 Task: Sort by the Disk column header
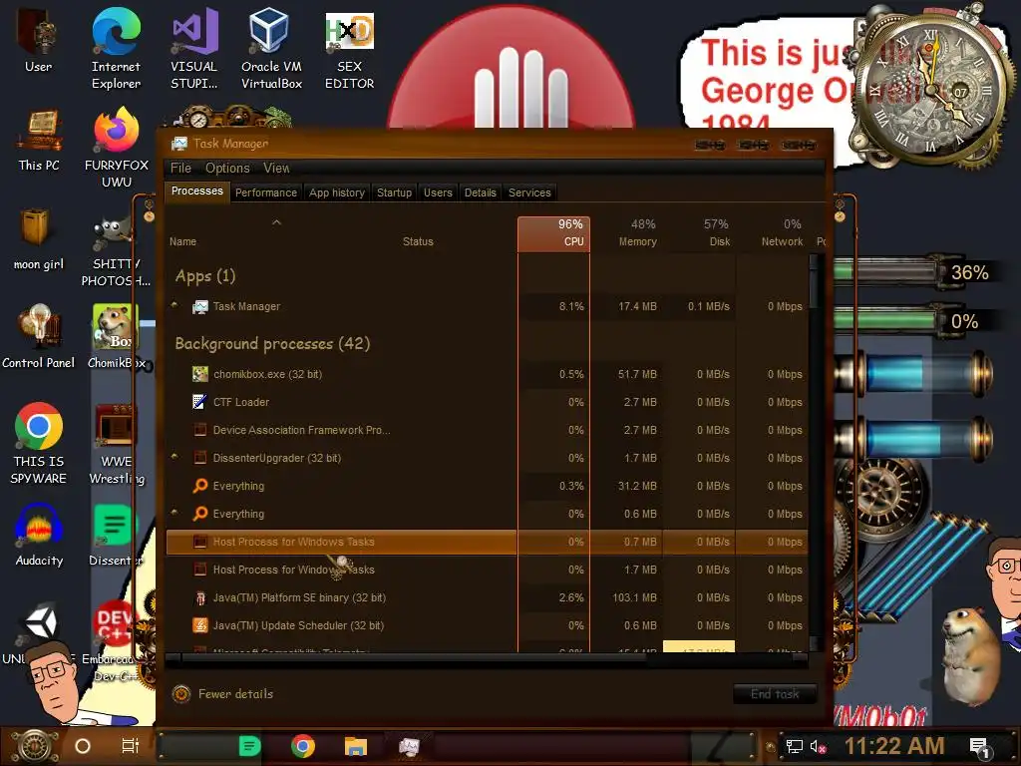[x=699, y=233]
